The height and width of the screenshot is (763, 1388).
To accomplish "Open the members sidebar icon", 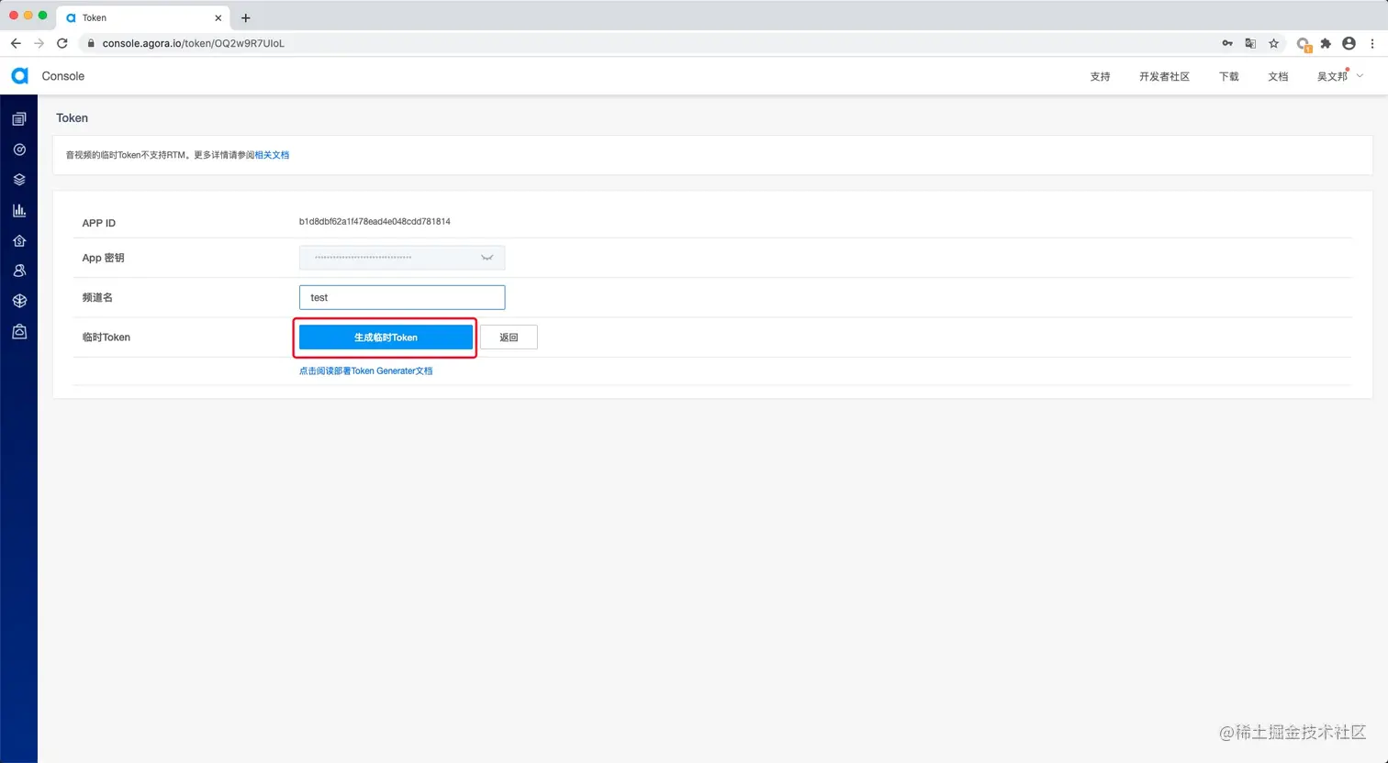I will point(19,271).
